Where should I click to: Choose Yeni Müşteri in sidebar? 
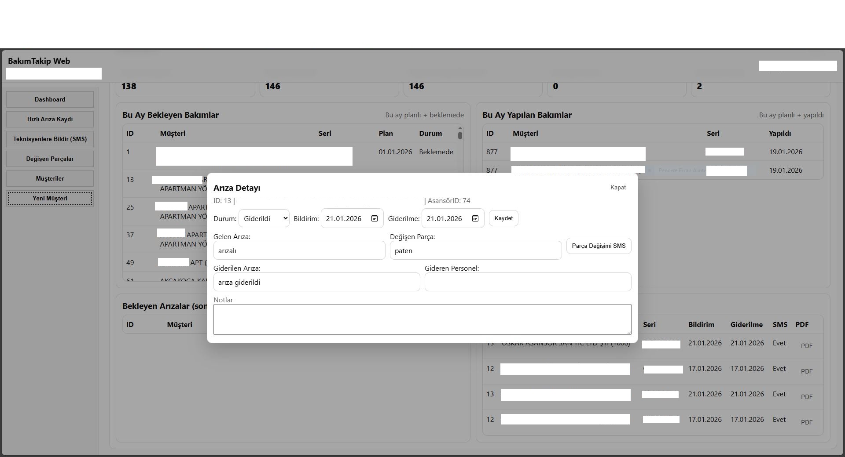[50, 199]
